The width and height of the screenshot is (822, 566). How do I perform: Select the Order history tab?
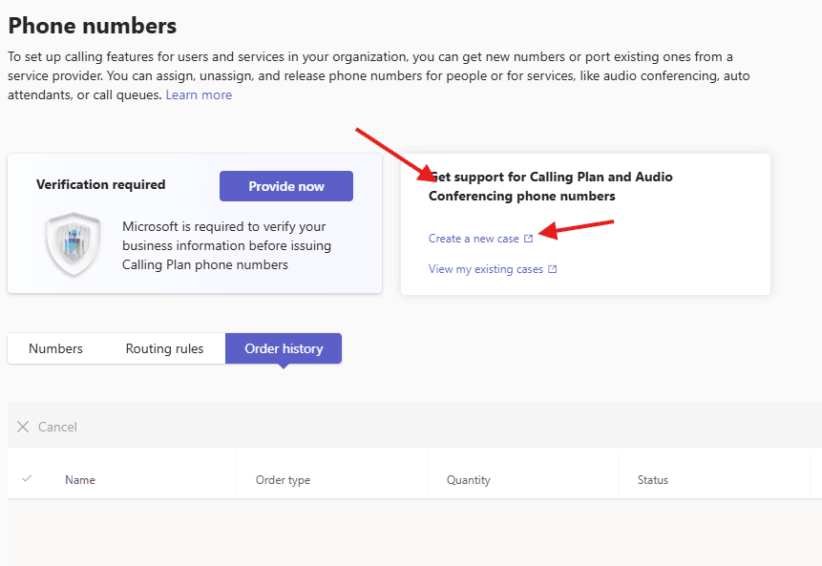(284, 348)
